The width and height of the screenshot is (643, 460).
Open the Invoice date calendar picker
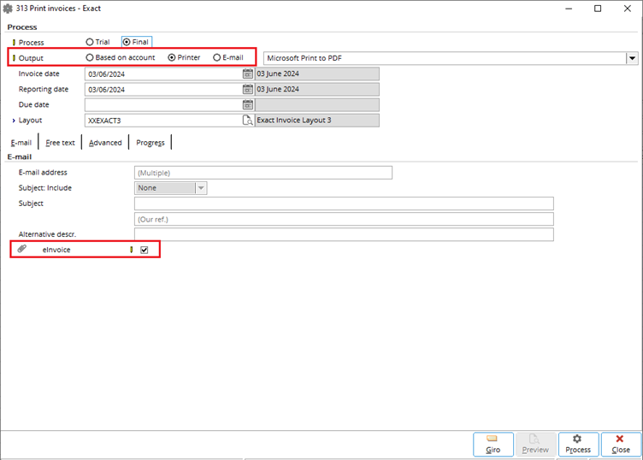coord(248,74)
